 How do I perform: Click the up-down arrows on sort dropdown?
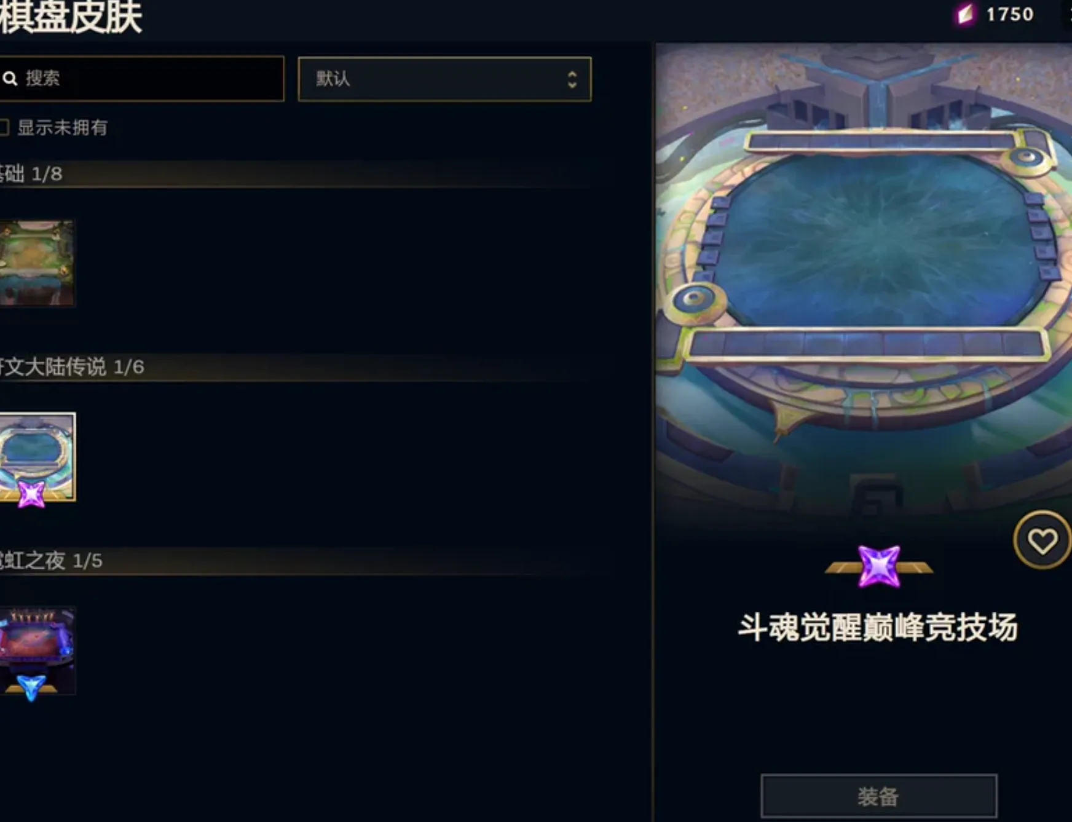pos(572,79)
